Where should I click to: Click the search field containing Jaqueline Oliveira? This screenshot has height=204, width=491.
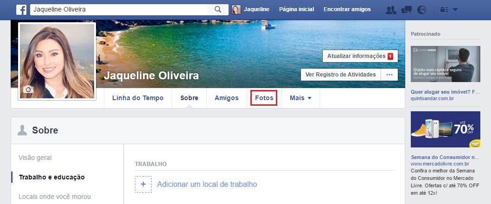coord(121,9)
